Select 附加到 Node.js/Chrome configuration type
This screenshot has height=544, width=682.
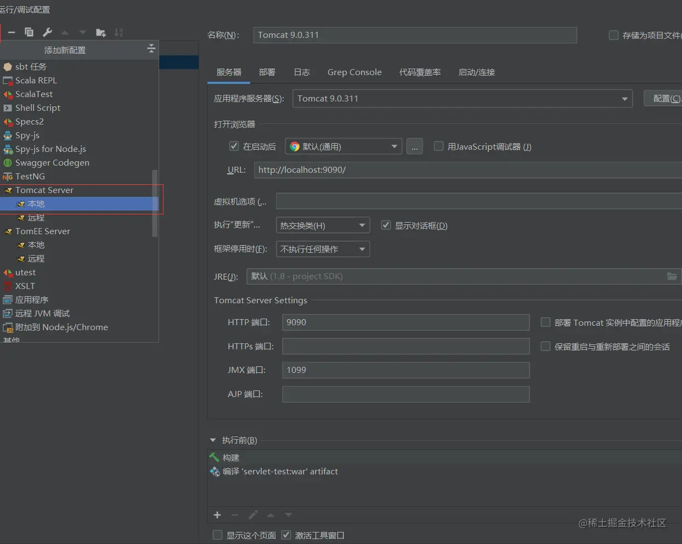click(80, 327)
